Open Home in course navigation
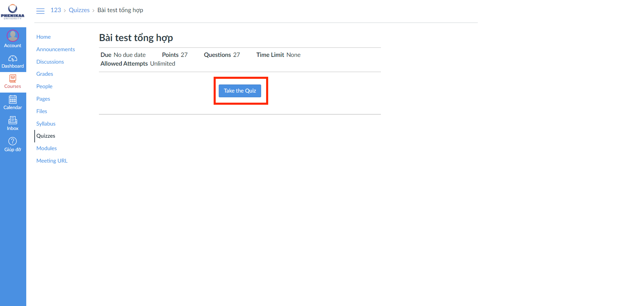 [x=43, y=37]
